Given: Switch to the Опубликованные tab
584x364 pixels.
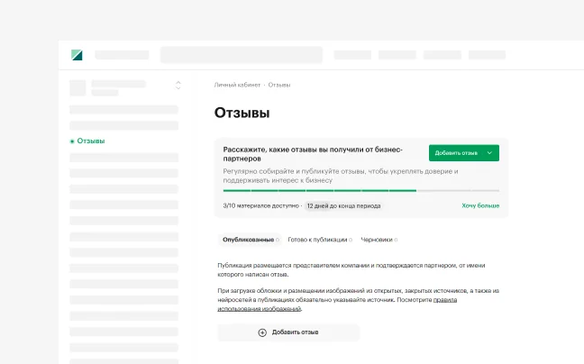Looking at the screenshot, I should coord(248,240).
